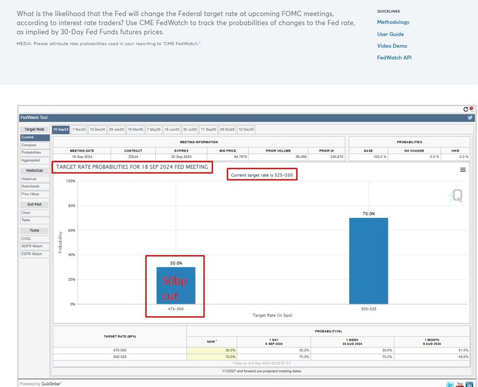Select Prior Hikes sidebar item

pyautogui.click(x=30, y=194)
